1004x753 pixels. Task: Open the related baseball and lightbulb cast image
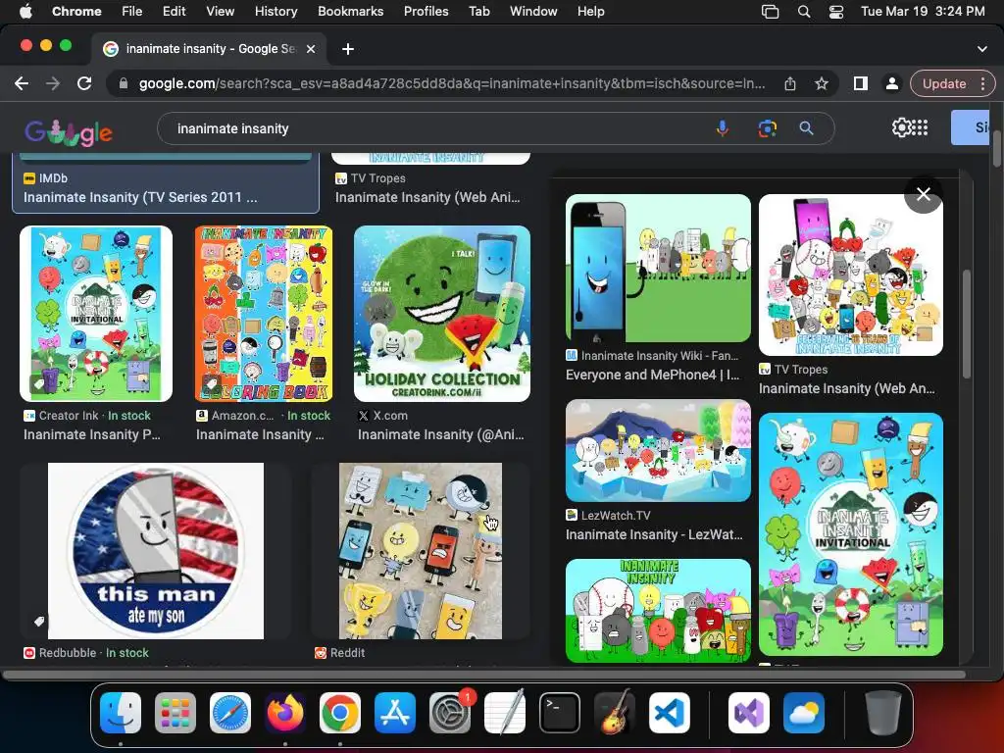(x=658, y=610)
